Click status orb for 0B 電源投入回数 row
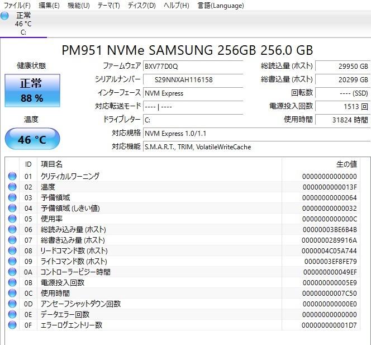This screenshot has width=371, height=345. click(12, 282)
